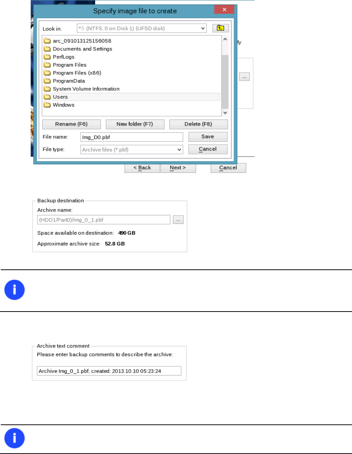The width and height of the screenshot is (352, 454).
Task: Click the wizard Cancel button
Action: [229, 168]
